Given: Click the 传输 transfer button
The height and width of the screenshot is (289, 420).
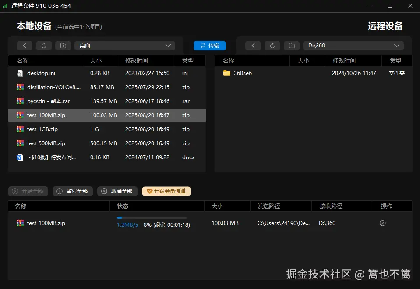Looking at the screenshot, I should 209,45.
